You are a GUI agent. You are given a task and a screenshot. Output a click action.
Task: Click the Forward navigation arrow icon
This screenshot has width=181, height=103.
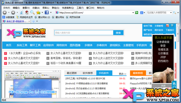[13, 12]
